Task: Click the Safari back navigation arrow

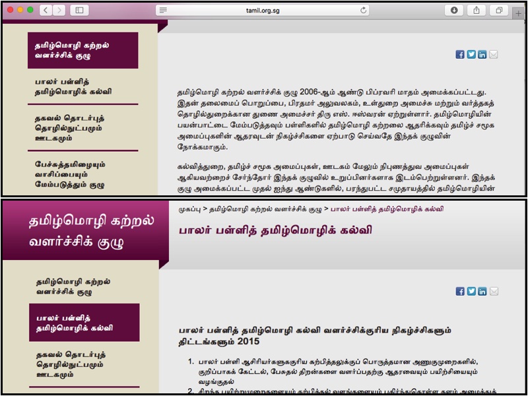Action: click(x=46, y=11)
